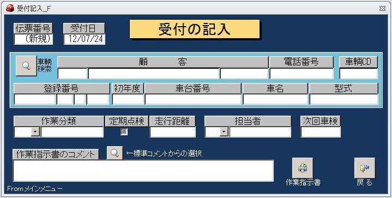Image resolution: width=392 pixels, height=198 pixels.
Task: Expand the 作業分類 dropdown arrow
Action: tap(36, 132)
